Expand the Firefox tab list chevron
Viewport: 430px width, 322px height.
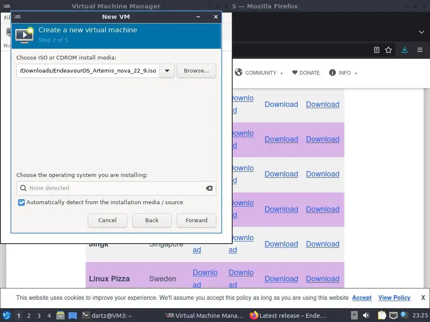click(422, 32)
